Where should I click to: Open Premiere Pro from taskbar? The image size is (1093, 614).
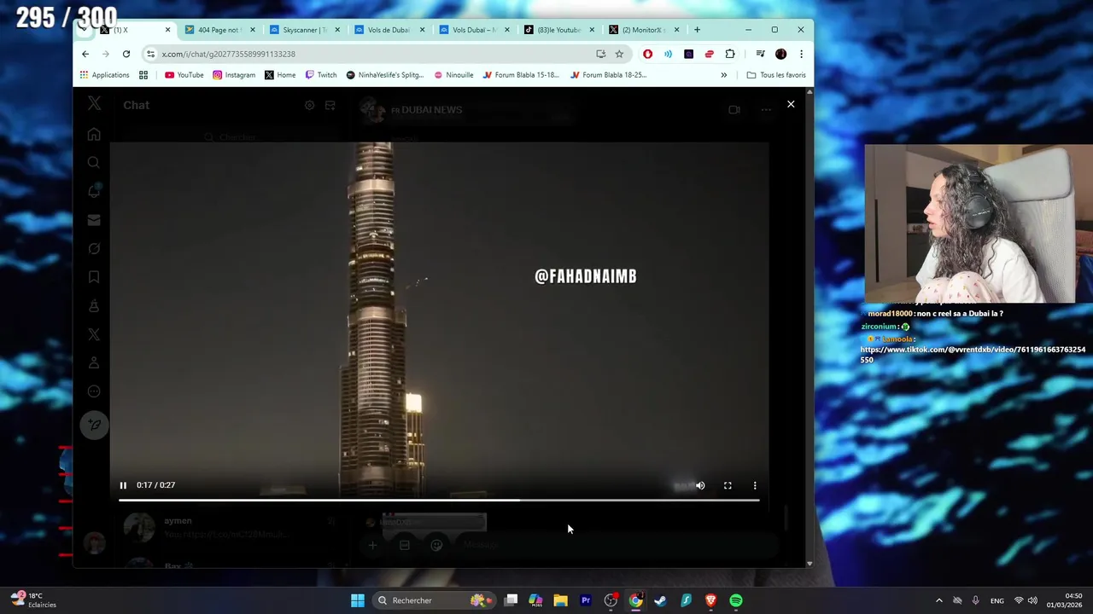tap(586, 600)
